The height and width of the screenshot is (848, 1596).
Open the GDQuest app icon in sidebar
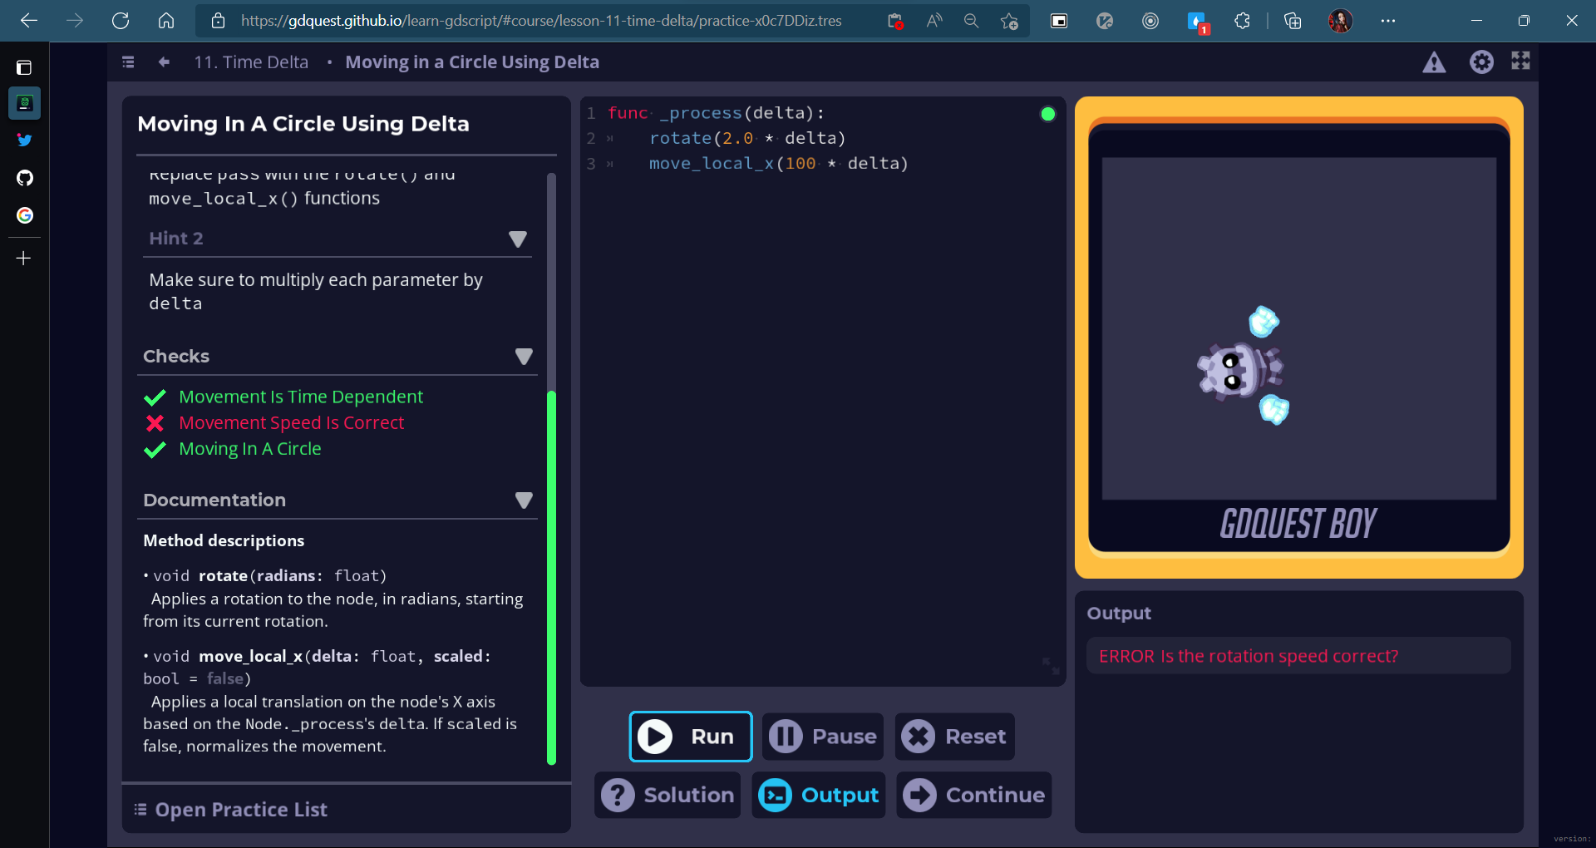click(x=25, y=103)
